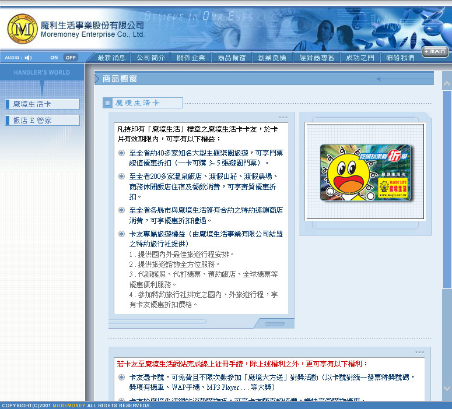Image resolution: width=452 pixels, height=409 pixels.
Task: Turn audio ON
Action: tap(54, 58)
